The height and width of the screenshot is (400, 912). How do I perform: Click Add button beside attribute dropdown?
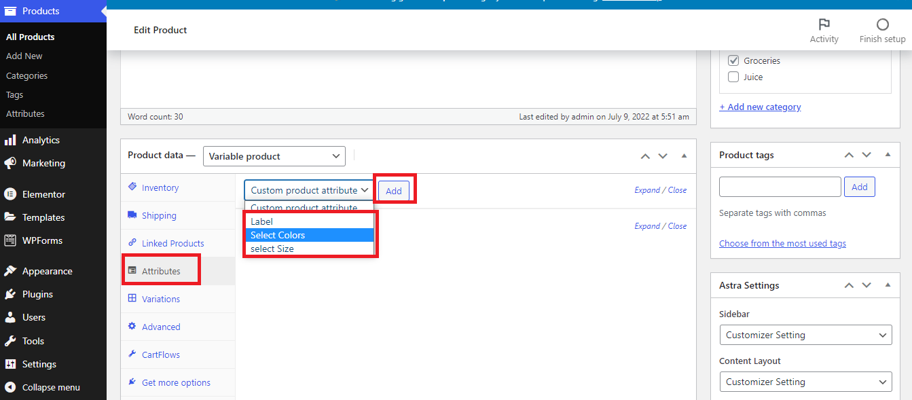(394, 191)
